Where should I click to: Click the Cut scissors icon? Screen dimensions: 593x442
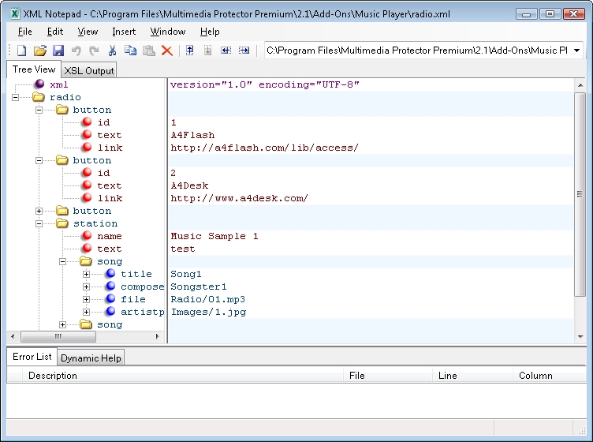[112, 51]
